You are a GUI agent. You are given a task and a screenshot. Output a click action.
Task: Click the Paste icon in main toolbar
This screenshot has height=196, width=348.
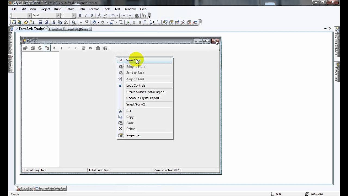66,22
